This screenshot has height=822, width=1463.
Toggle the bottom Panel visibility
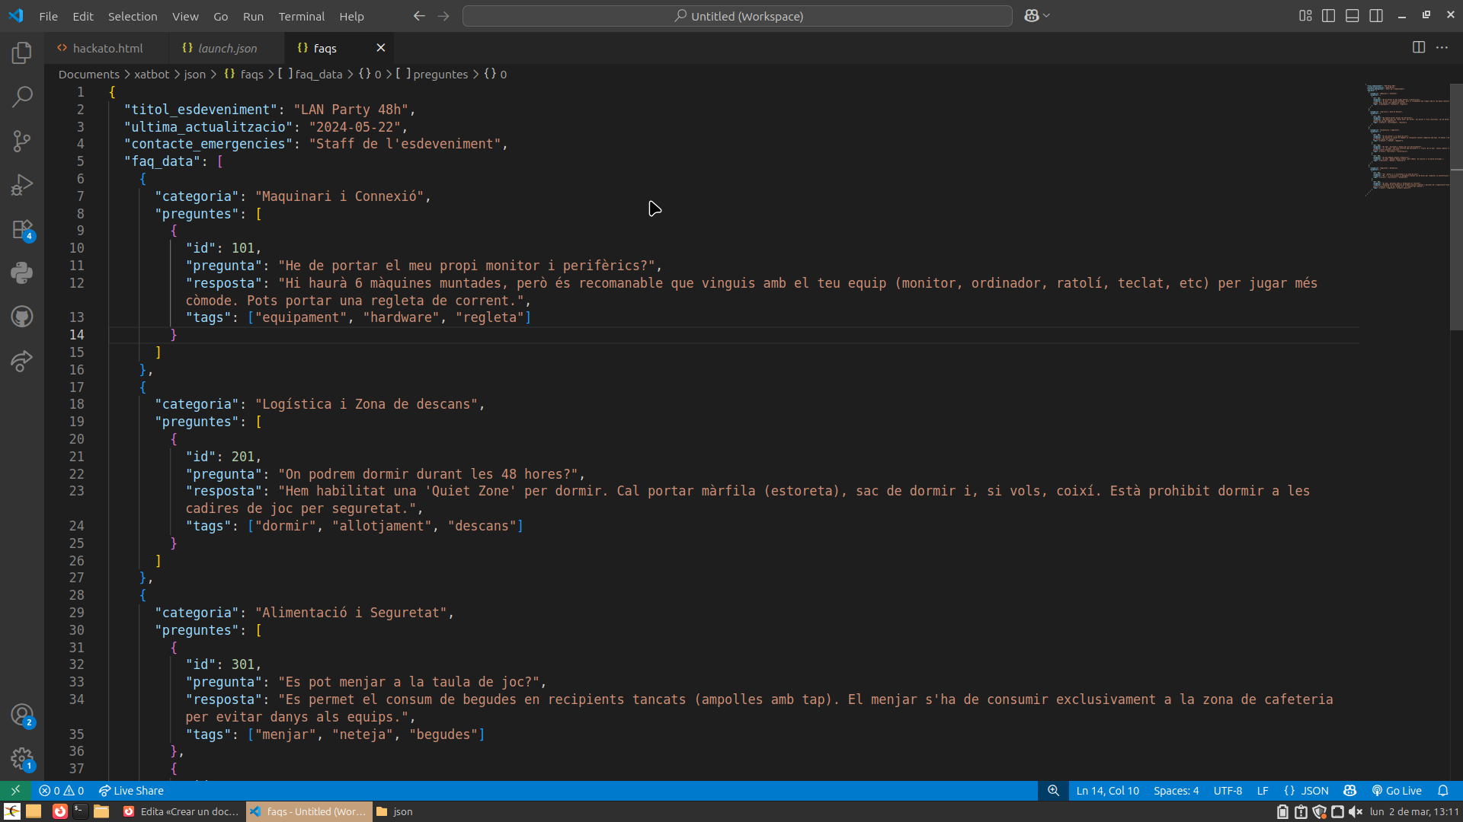pos(1353,15)
